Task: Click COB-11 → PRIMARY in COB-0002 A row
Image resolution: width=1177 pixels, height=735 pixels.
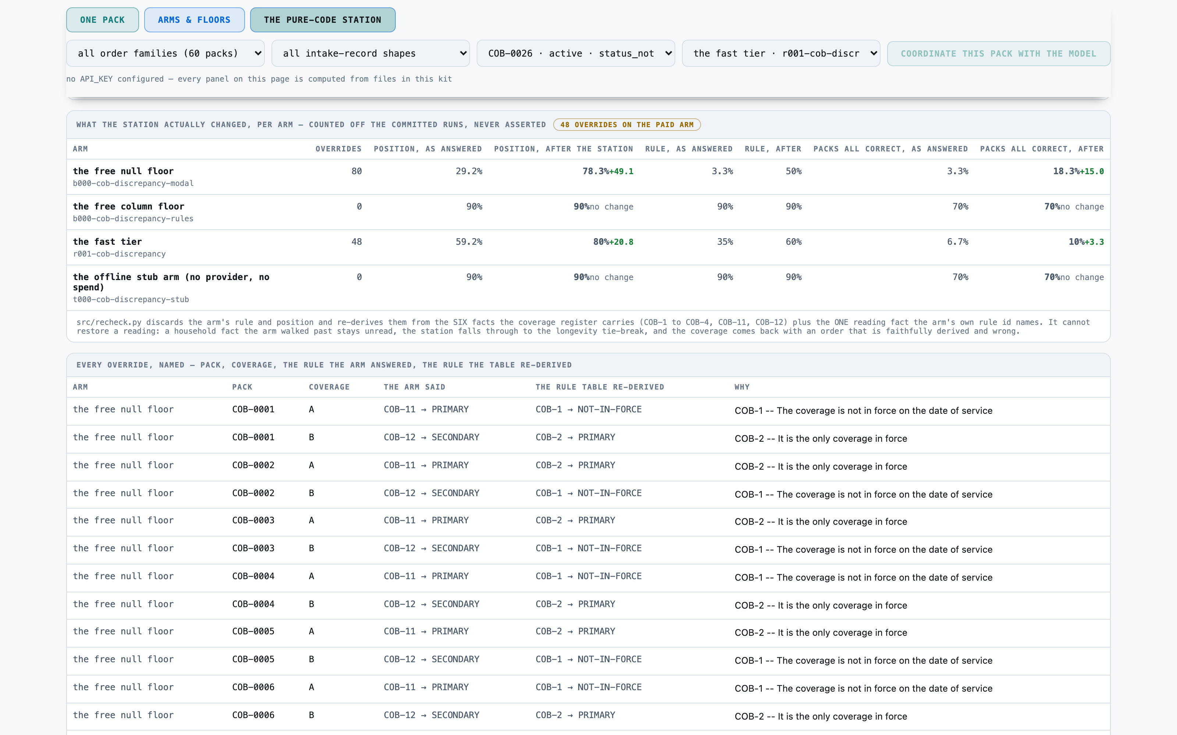Action: [x=426, y=465]
